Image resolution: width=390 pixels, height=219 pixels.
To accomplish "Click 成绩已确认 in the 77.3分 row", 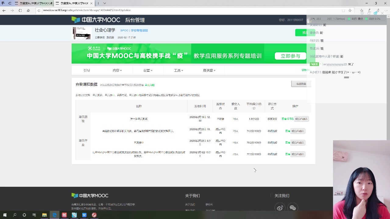I will pos(297,154).
